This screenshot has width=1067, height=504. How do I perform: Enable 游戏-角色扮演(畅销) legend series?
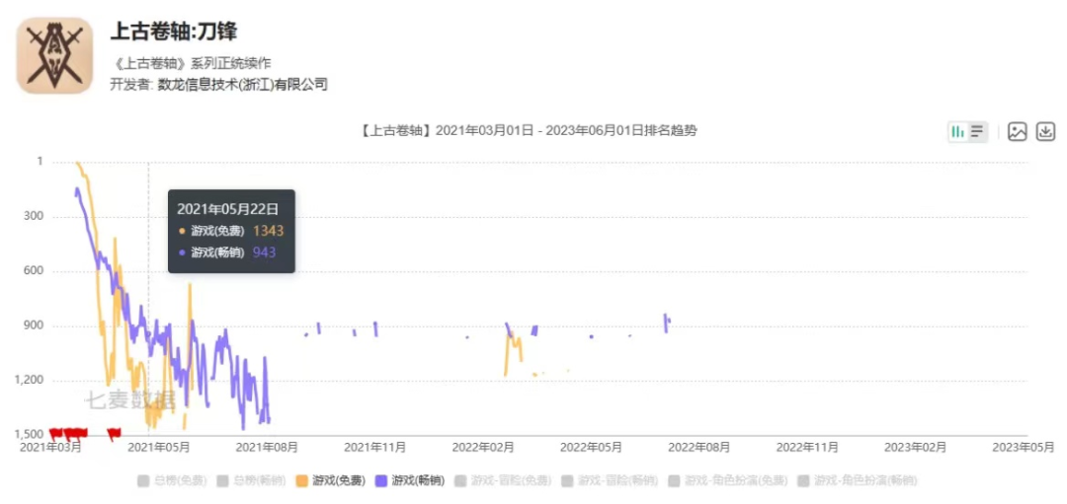tap(857, 481)
